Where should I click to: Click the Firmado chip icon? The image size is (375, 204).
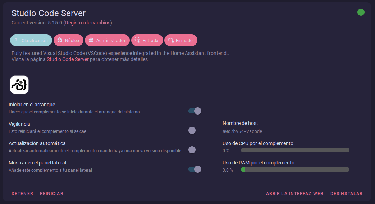click(170, 41)
